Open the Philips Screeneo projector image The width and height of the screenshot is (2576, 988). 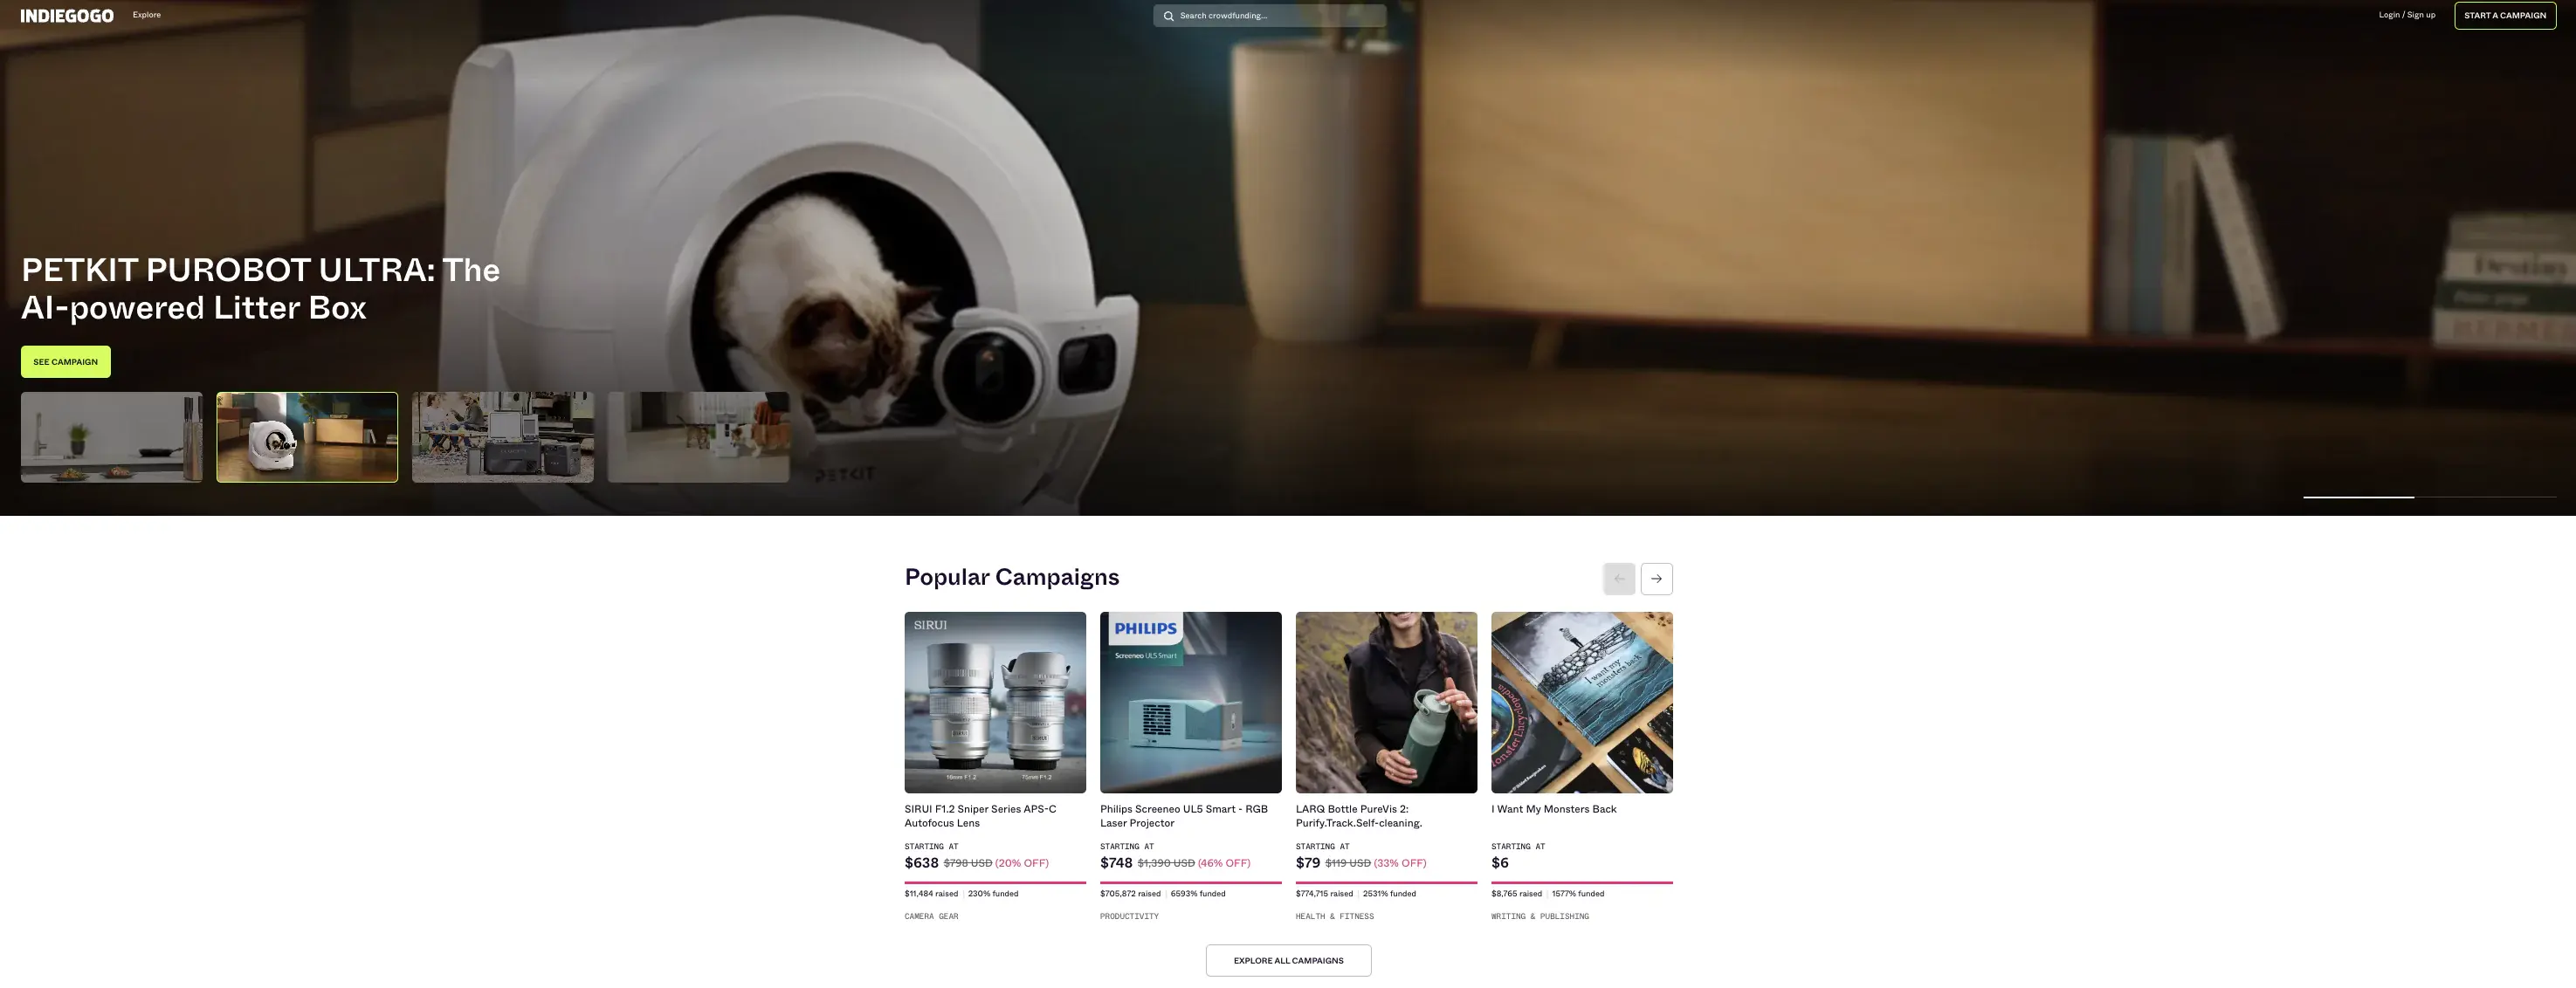(1190, 702)
